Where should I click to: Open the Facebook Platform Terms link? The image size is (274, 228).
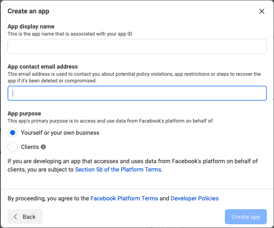(x=124, y=198)
